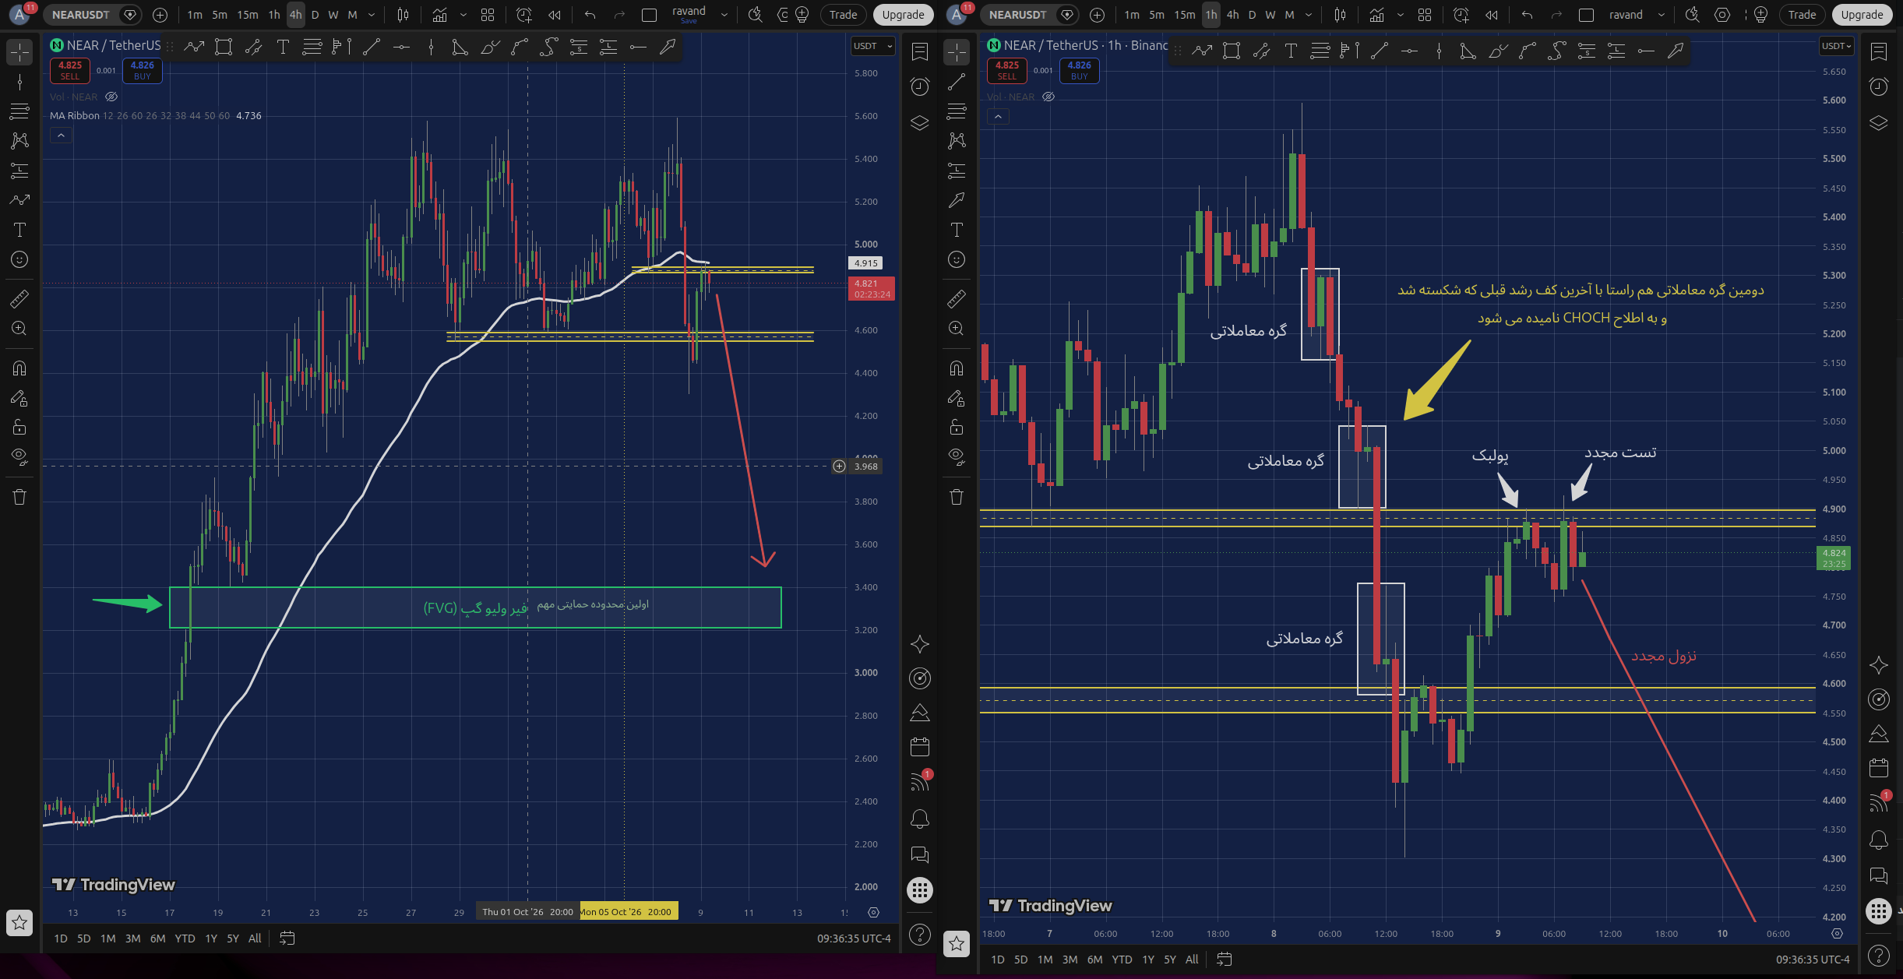Open USDT currency dropdown in left chart
1903x979 pixels.
[x=872, y=46]
